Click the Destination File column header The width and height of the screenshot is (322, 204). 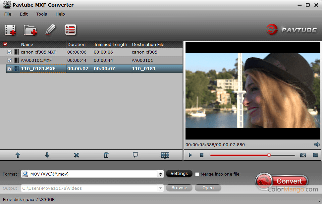click(157, 44)
